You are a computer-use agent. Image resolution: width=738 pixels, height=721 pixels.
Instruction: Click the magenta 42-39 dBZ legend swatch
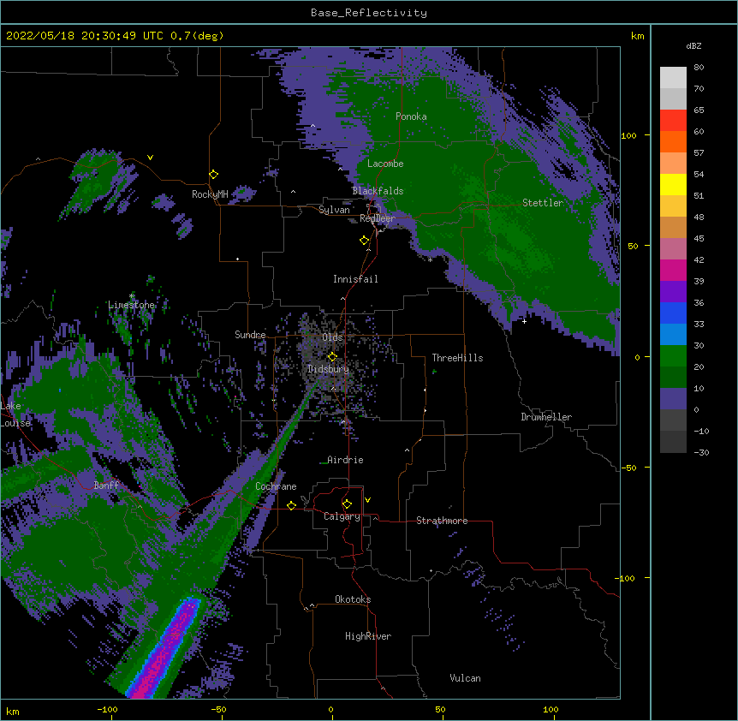673,270
